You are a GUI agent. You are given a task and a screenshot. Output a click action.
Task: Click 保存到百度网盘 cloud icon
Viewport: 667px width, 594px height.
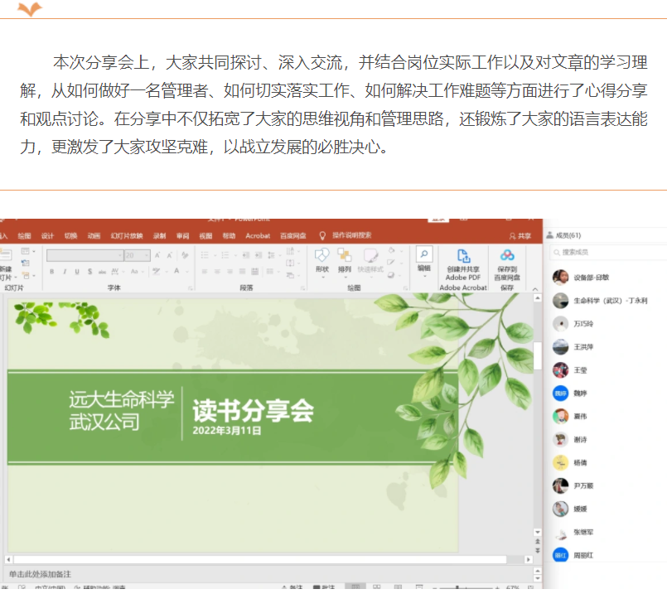[x=507, y=256]
